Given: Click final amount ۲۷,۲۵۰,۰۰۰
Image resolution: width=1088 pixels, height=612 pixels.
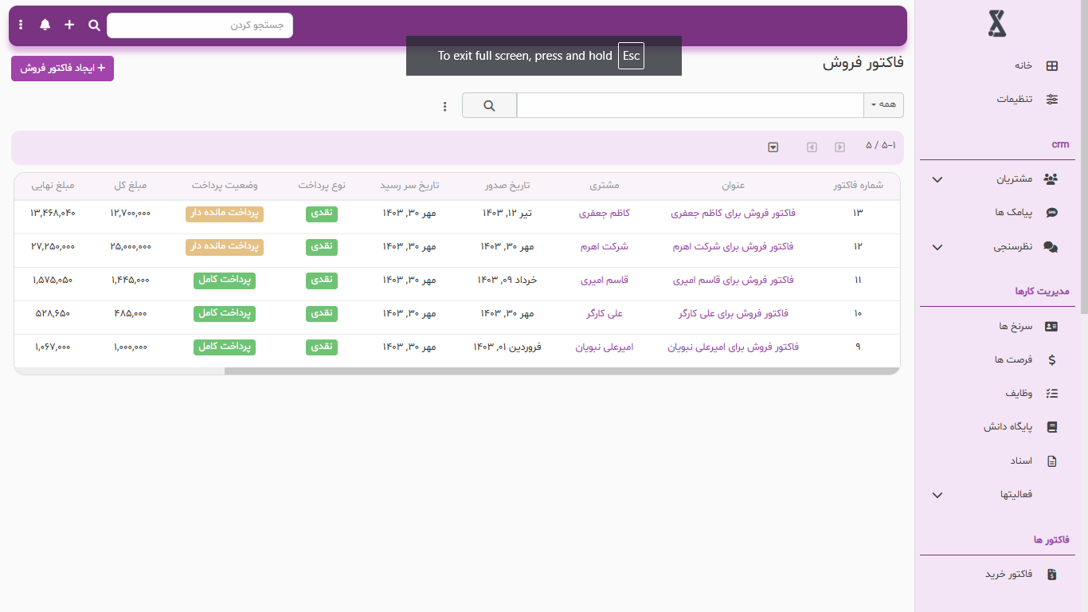Looking at the screenshot, I should (x=53, y=247).
